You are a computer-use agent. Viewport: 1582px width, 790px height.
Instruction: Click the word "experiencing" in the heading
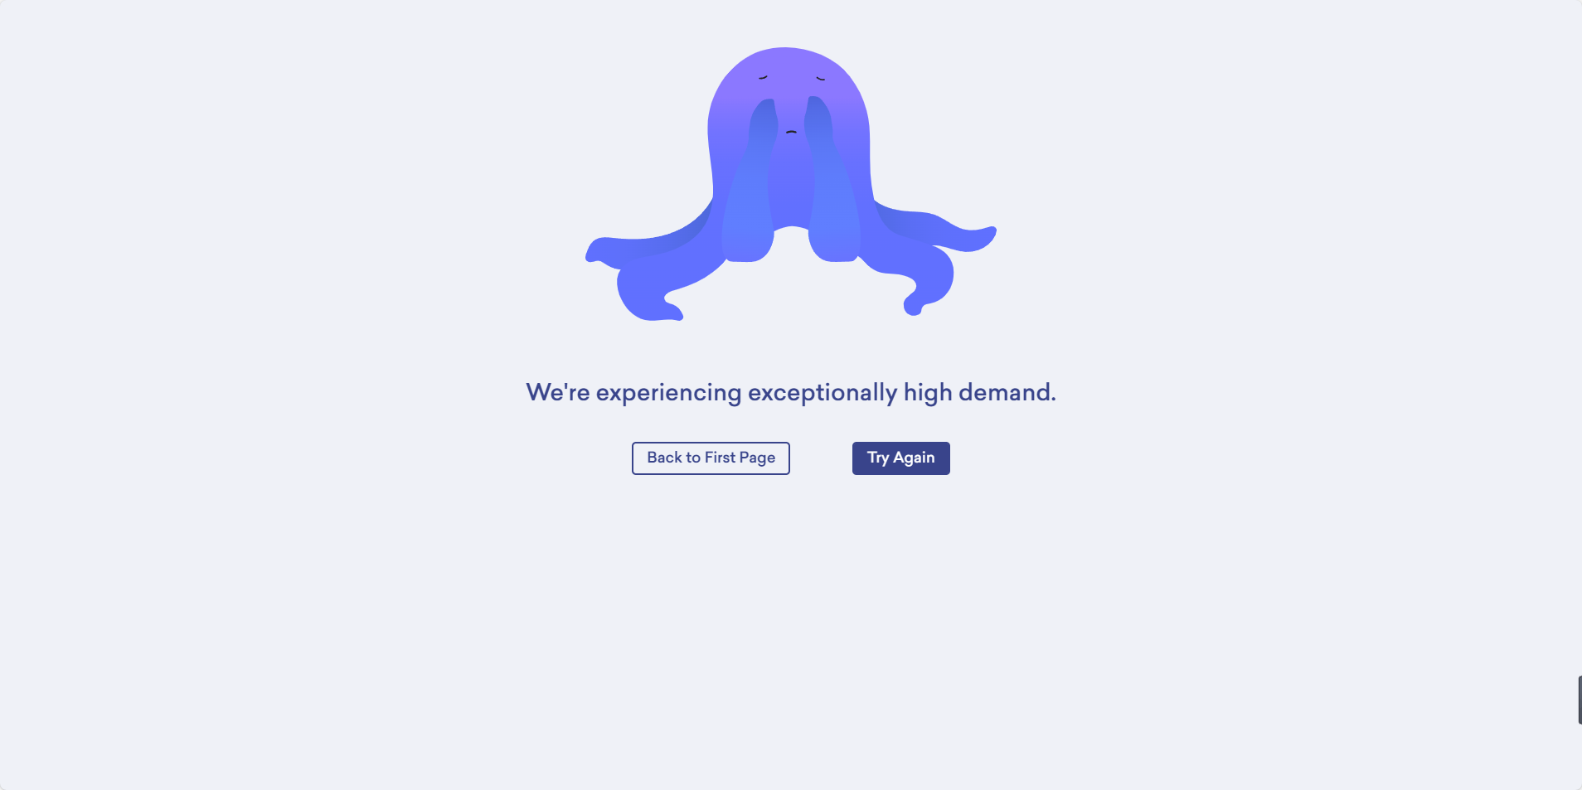click(668, 393)
